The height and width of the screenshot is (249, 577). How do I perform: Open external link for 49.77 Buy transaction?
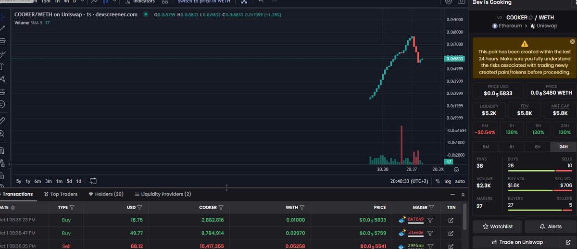click(451, 233)
